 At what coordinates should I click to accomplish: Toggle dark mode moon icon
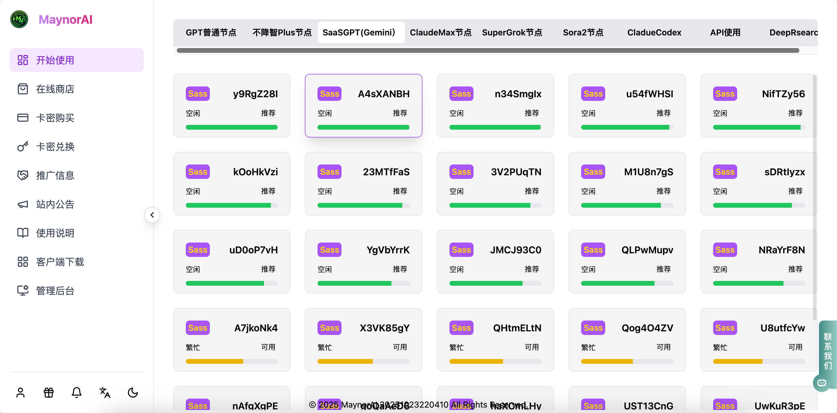coord(133,393)
